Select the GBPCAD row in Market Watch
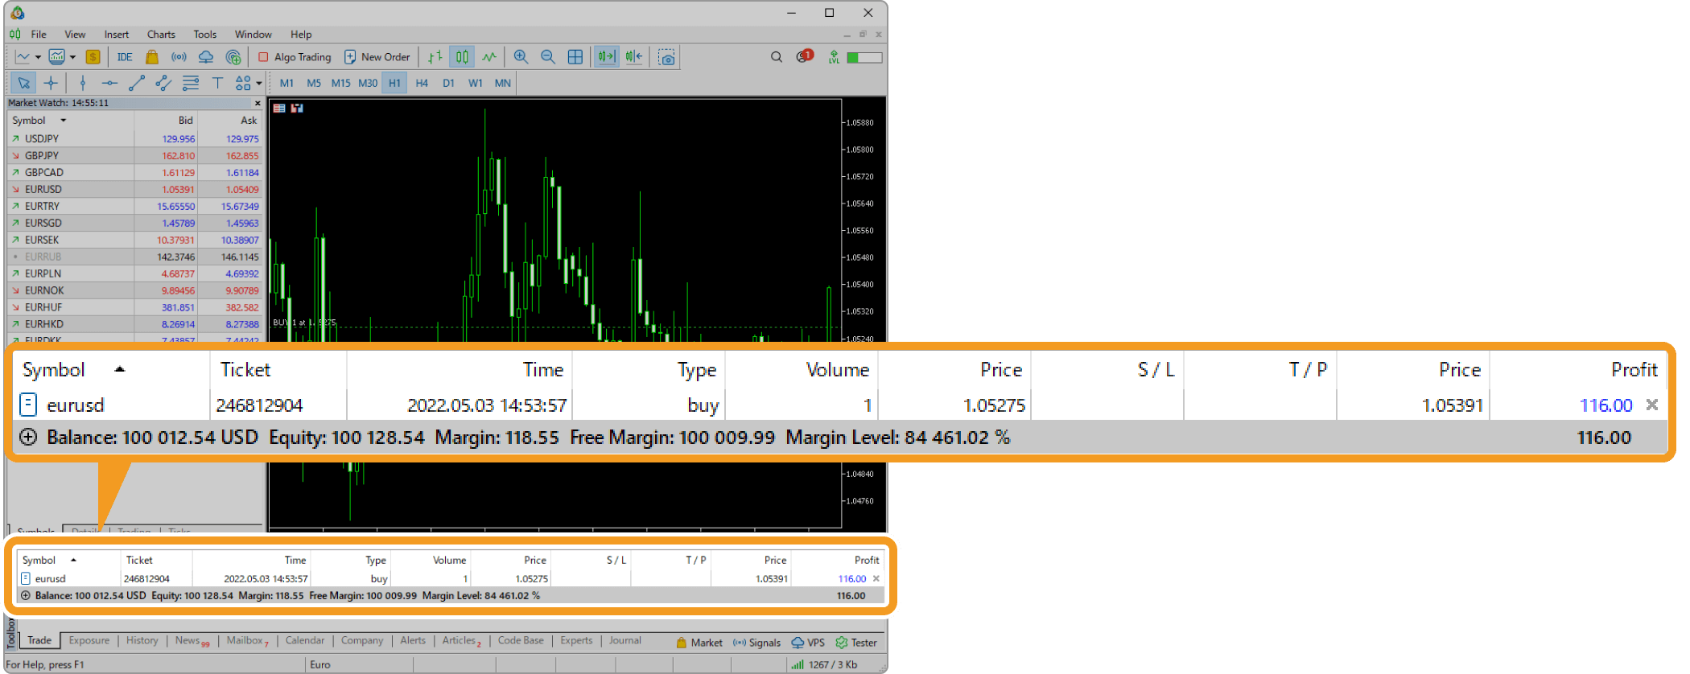This screenshot has height=674, width=1690. [x=134, y=172]
